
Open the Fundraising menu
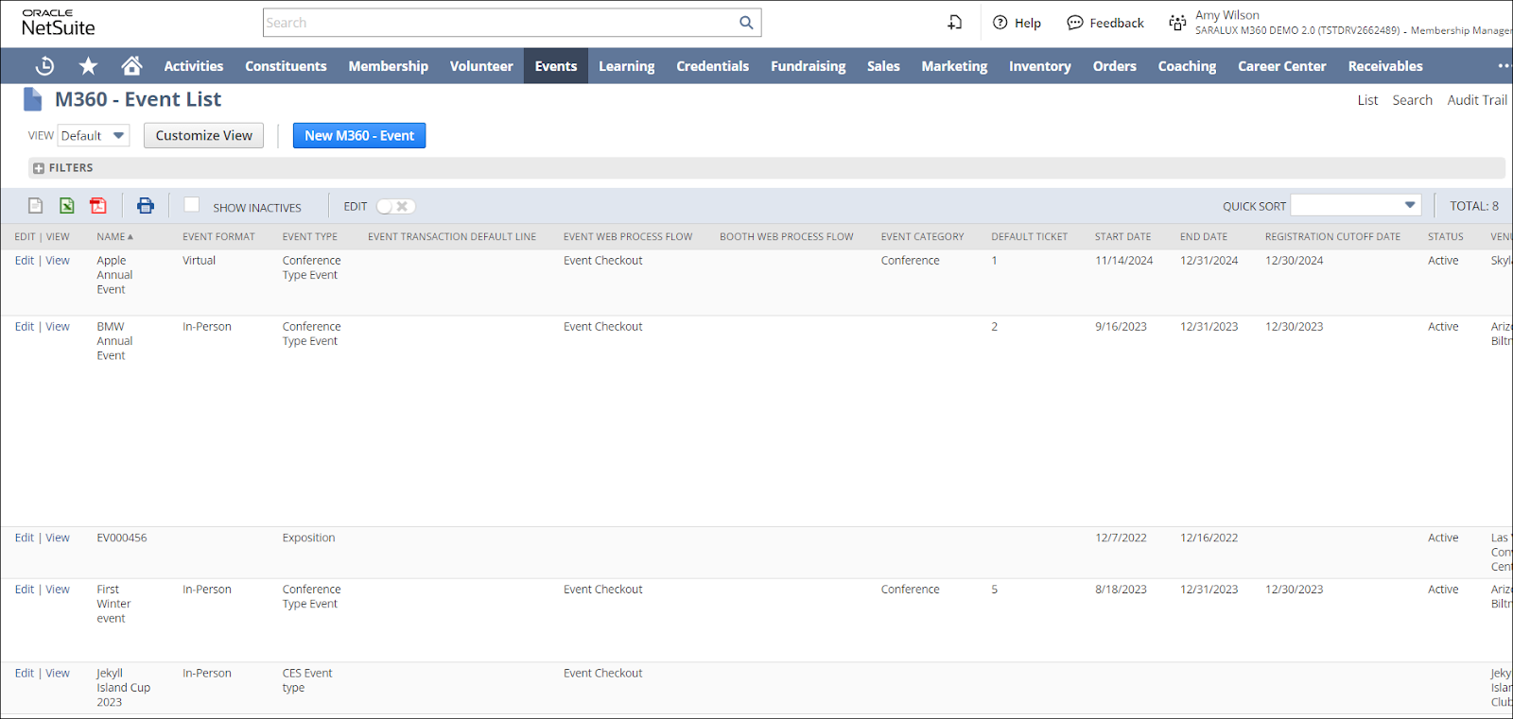click(x=808, y=66)
